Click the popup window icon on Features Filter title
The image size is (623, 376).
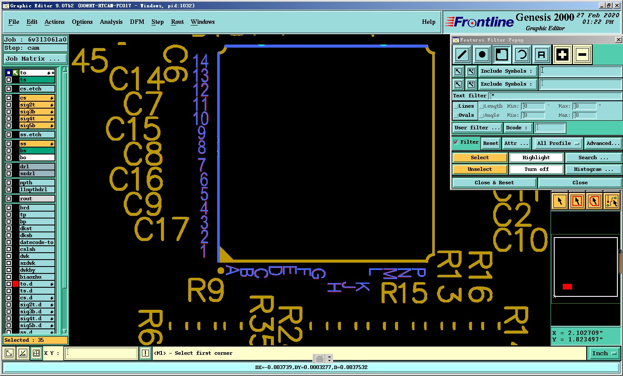click(x=456, y=40)
